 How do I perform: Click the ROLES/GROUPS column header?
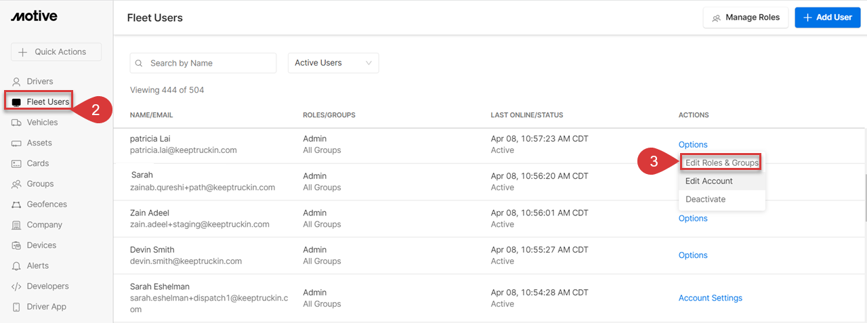[329, 115]
